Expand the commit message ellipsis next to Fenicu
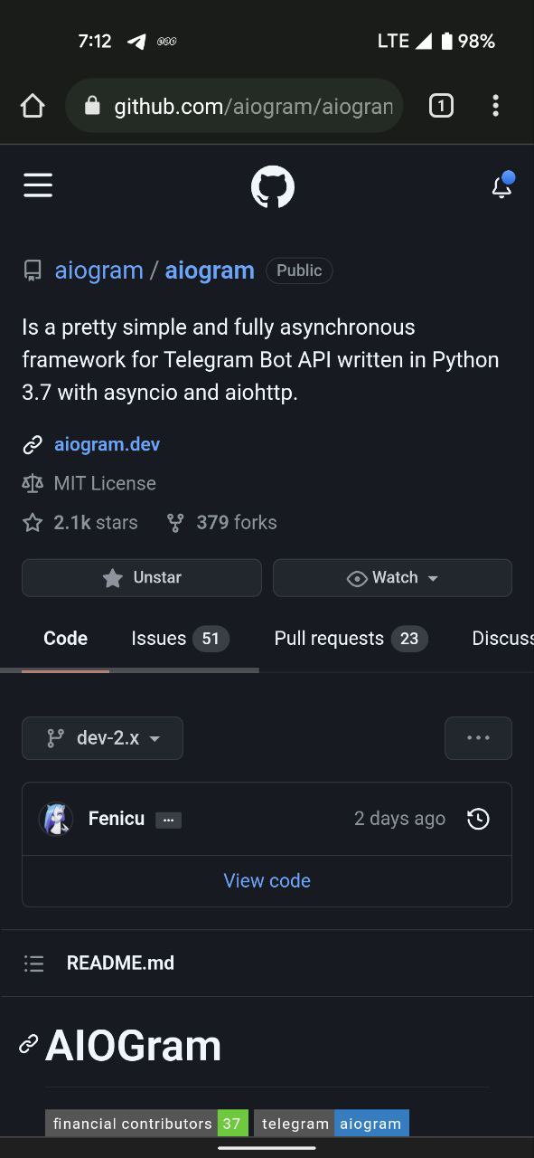The image size is (534, 1158). [168, 820]
